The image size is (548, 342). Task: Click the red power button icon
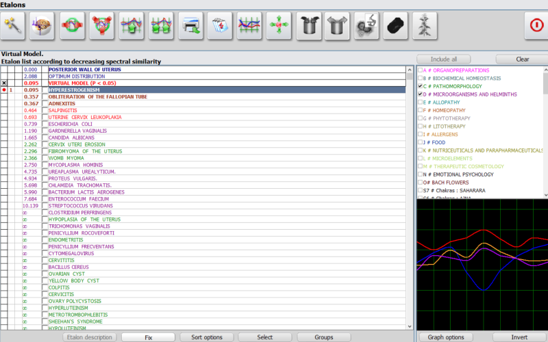click(536, 26)
